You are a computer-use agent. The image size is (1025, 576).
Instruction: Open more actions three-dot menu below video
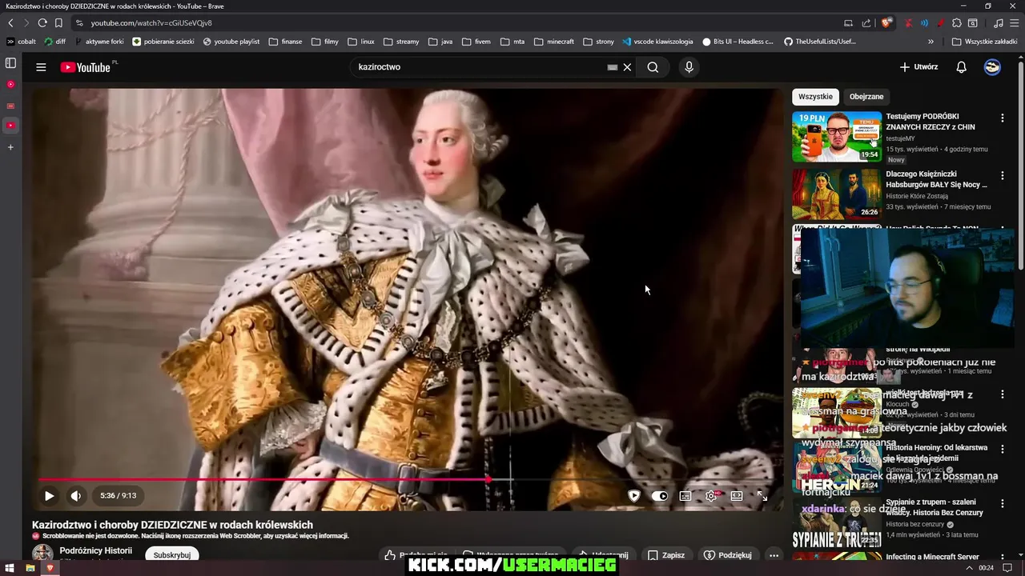pyautogui.click(x=774, y=554)
